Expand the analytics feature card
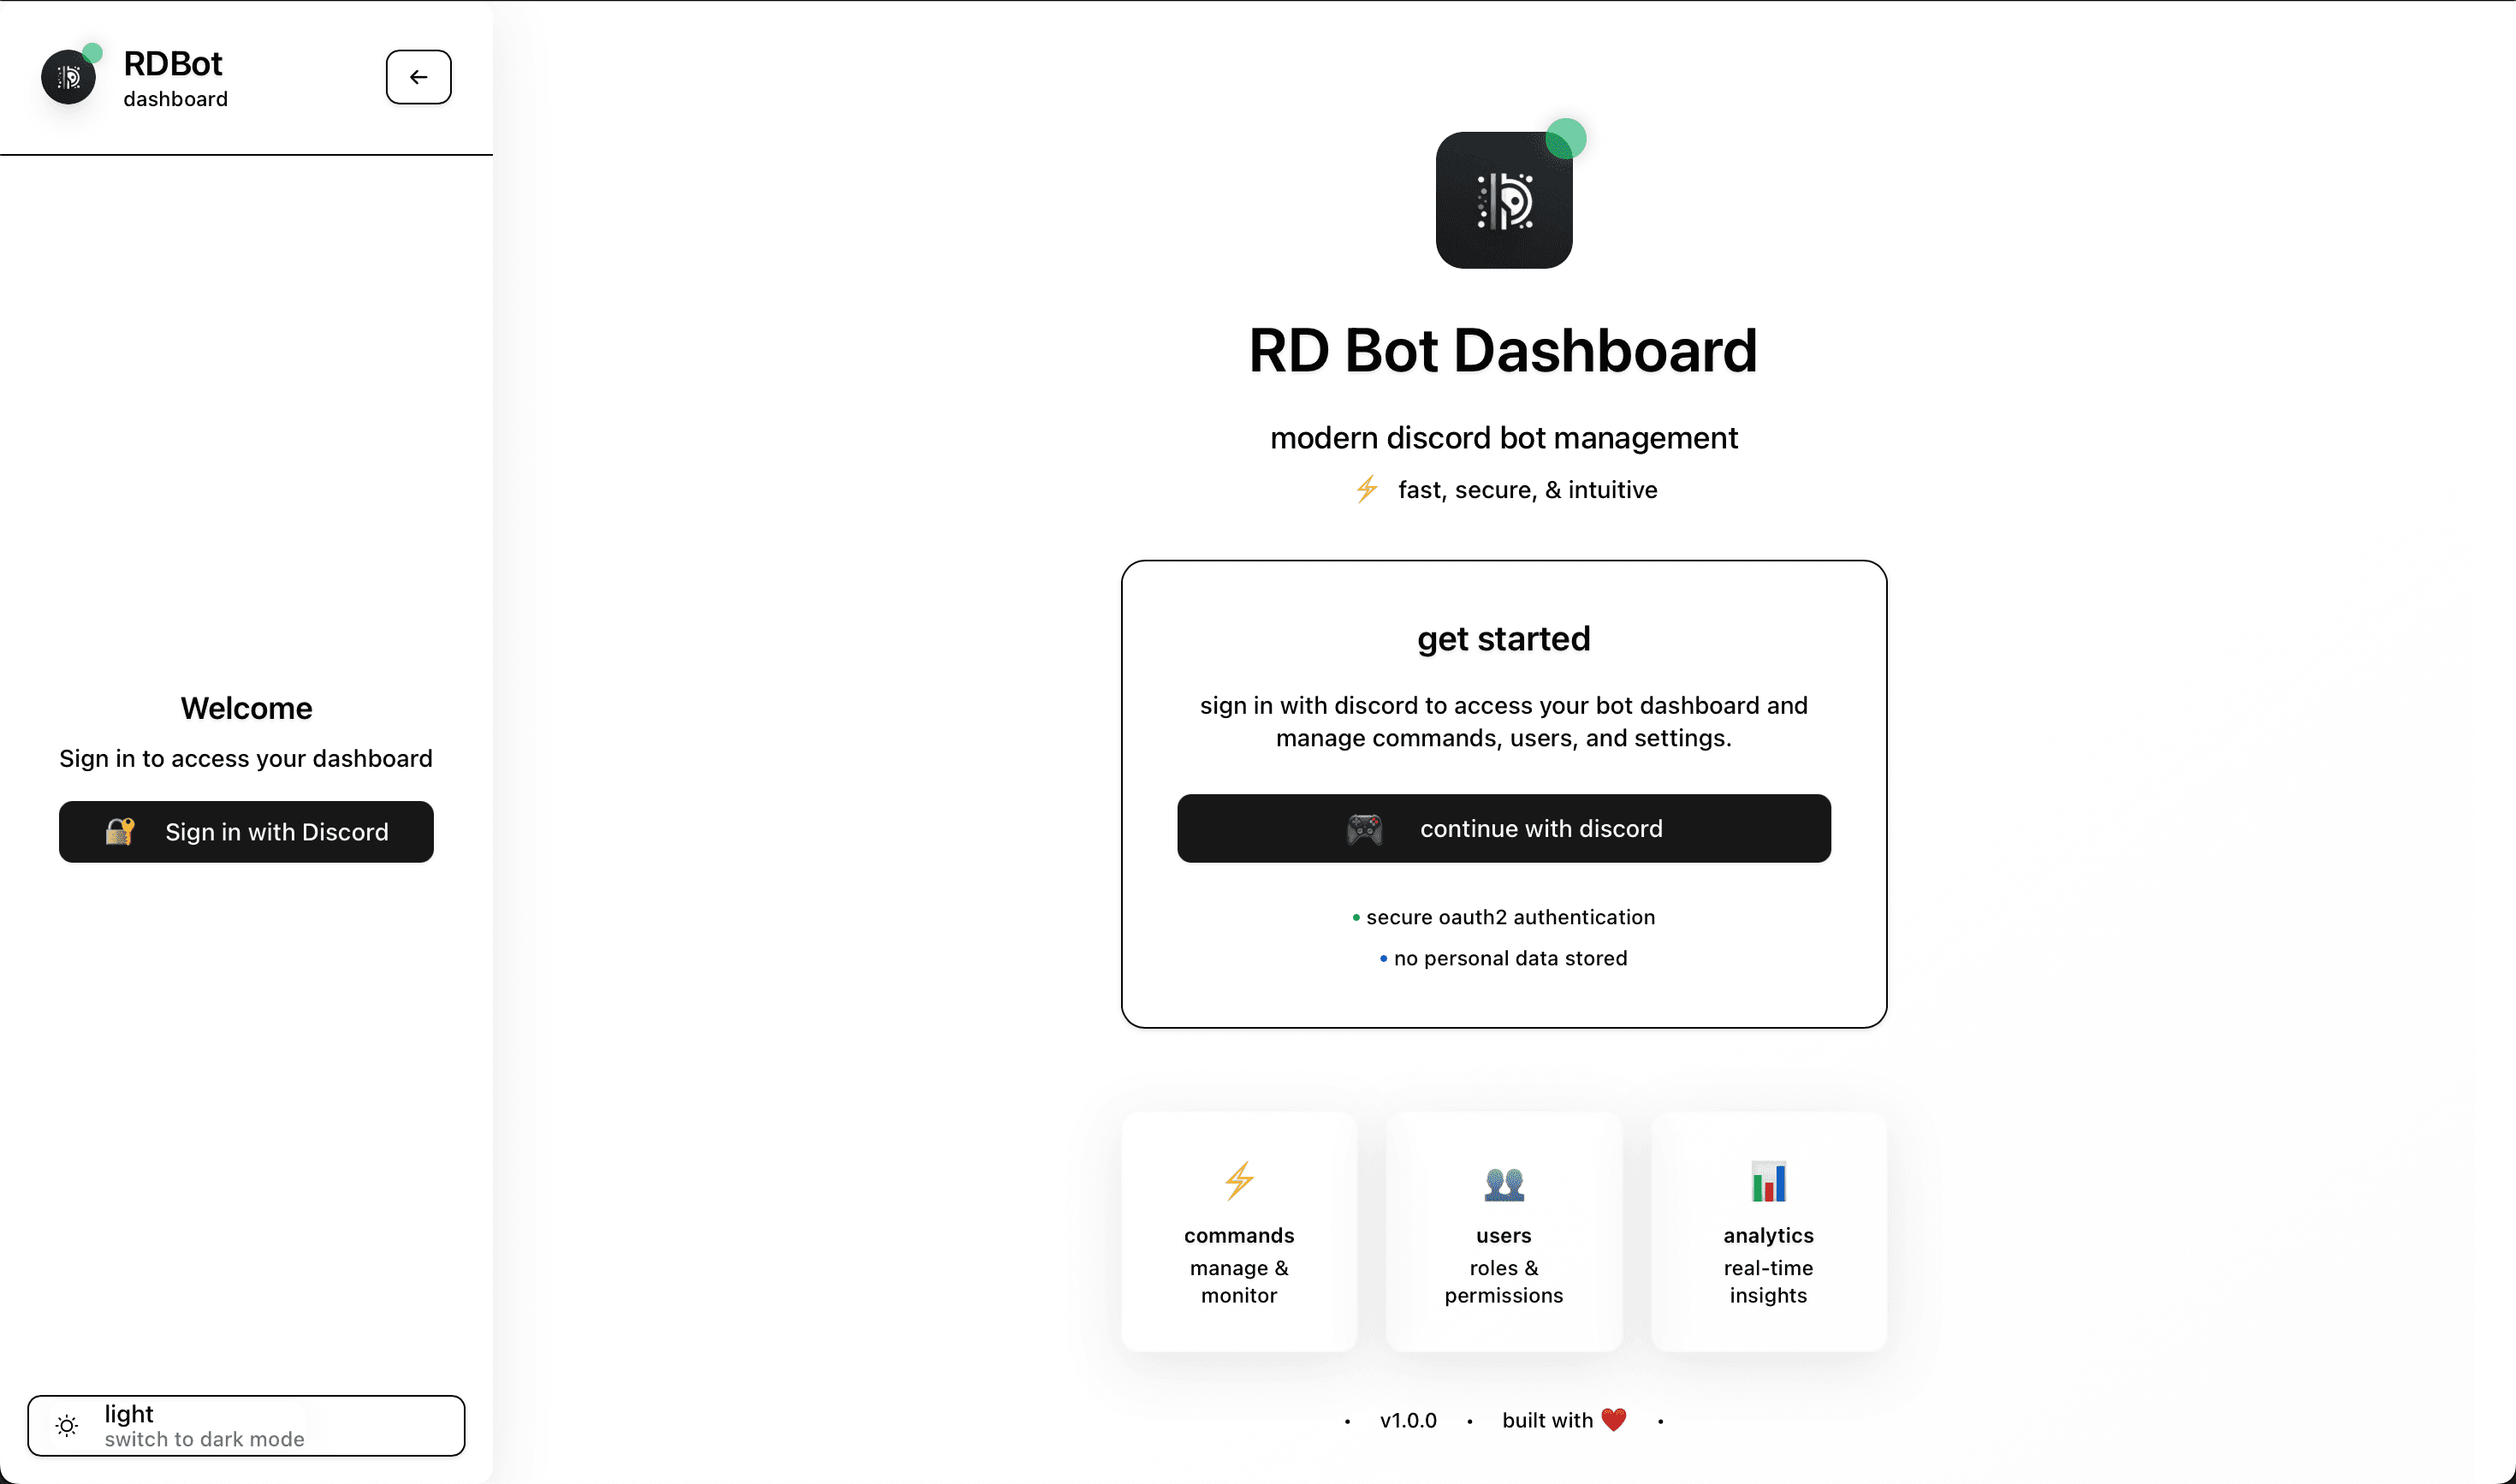 [x=1768, y=1231]
